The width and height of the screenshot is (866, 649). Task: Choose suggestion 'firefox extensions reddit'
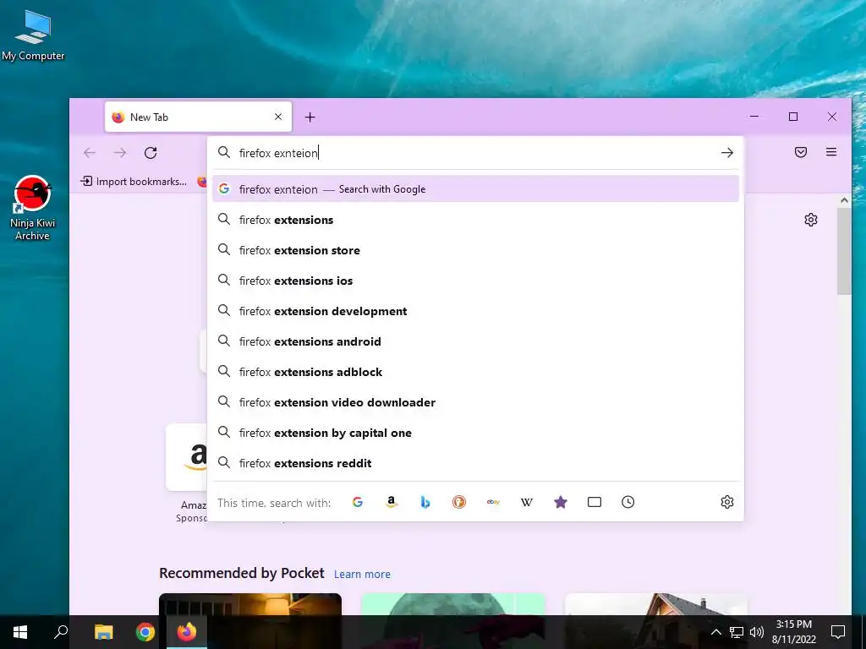475,463
